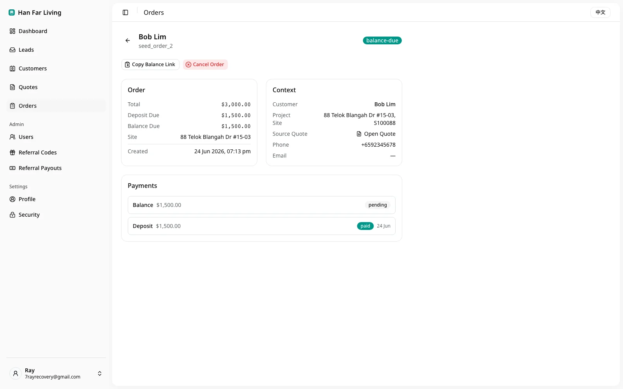Select Orders in the sidebar

pos(56,106)
